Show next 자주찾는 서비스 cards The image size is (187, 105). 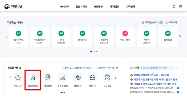point(180,37)
